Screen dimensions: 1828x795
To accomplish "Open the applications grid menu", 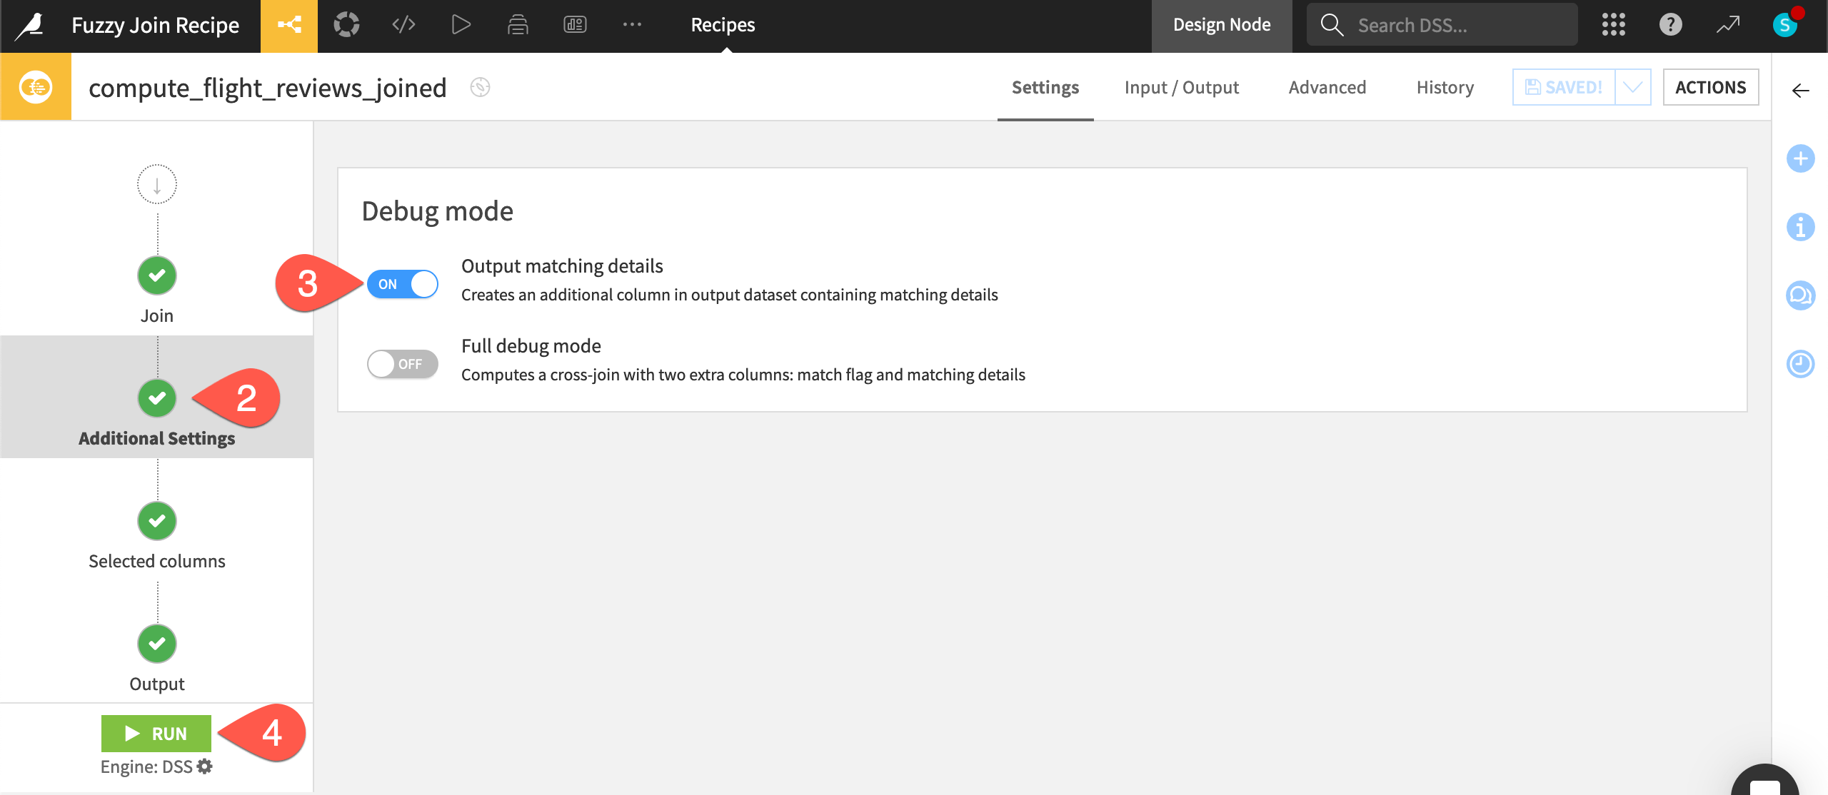I will click(x=1613, y=26).
